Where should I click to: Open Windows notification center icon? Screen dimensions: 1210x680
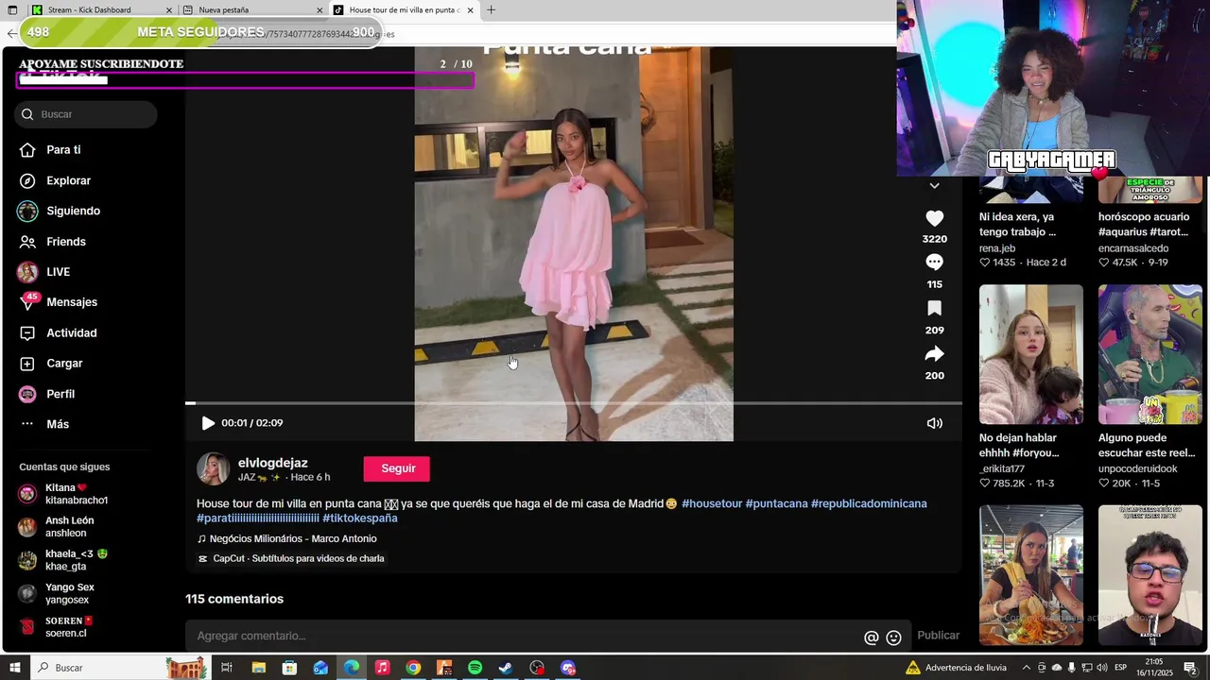tap(1190, 668)
